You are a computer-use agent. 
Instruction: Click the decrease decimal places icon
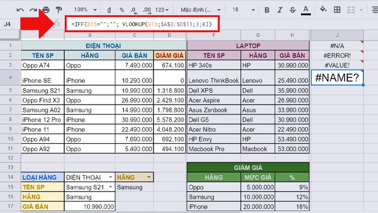click(133, 10)
